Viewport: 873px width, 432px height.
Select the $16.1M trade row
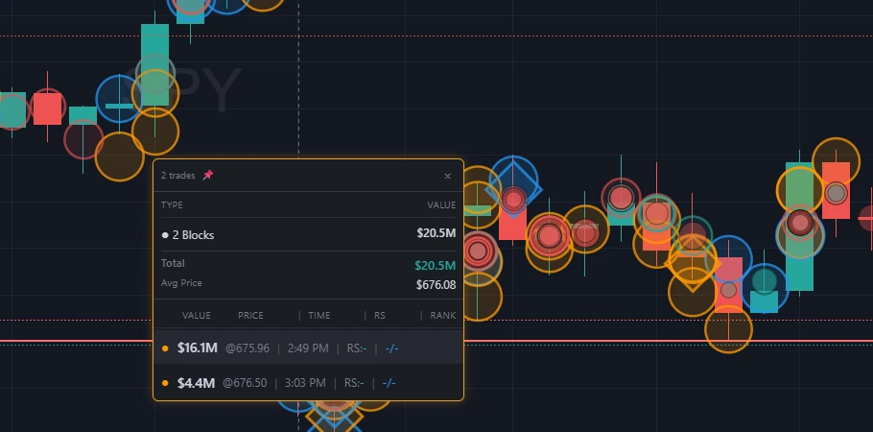click(309, 348)
